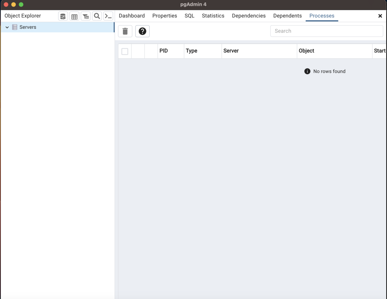Click the Start column header
387x299 pixels.
pyautogui.click(x=380, y=51)
